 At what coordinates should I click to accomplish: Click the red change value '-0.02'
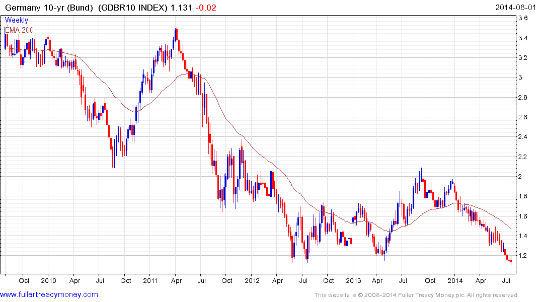(206, 8)
